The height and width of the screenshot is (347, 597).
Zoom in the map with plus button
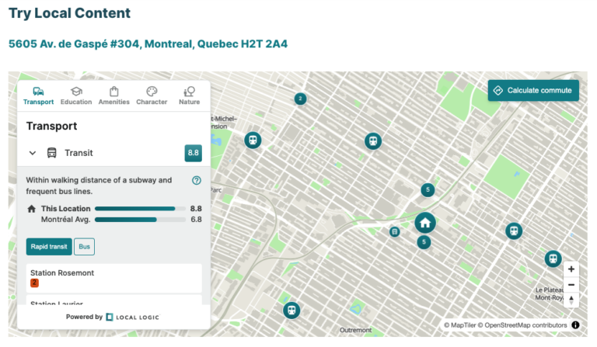point(571,269)
